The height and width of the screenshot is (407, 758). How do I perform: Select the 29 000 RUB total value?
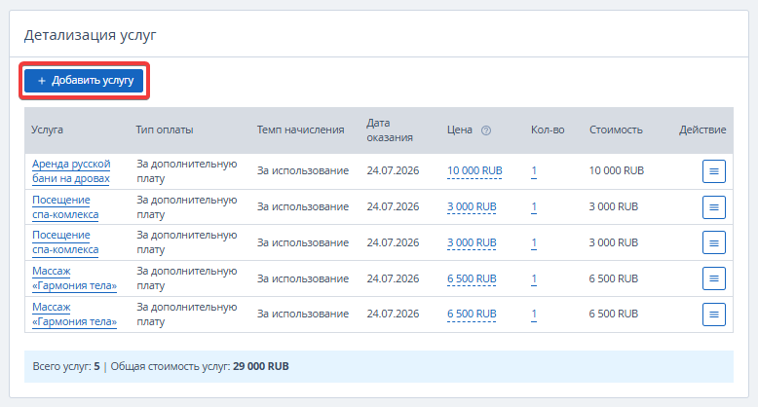click(x=260, y=366)
